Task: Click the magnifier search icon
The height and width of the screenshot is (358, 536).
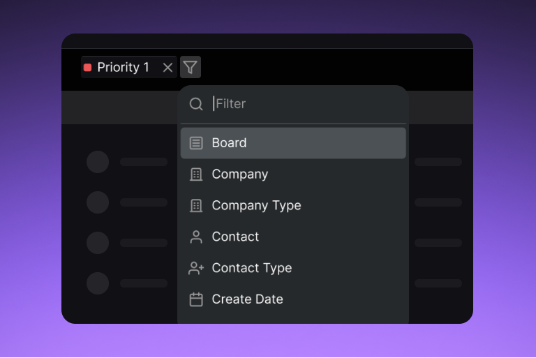Action: click(x=196, y=104)
